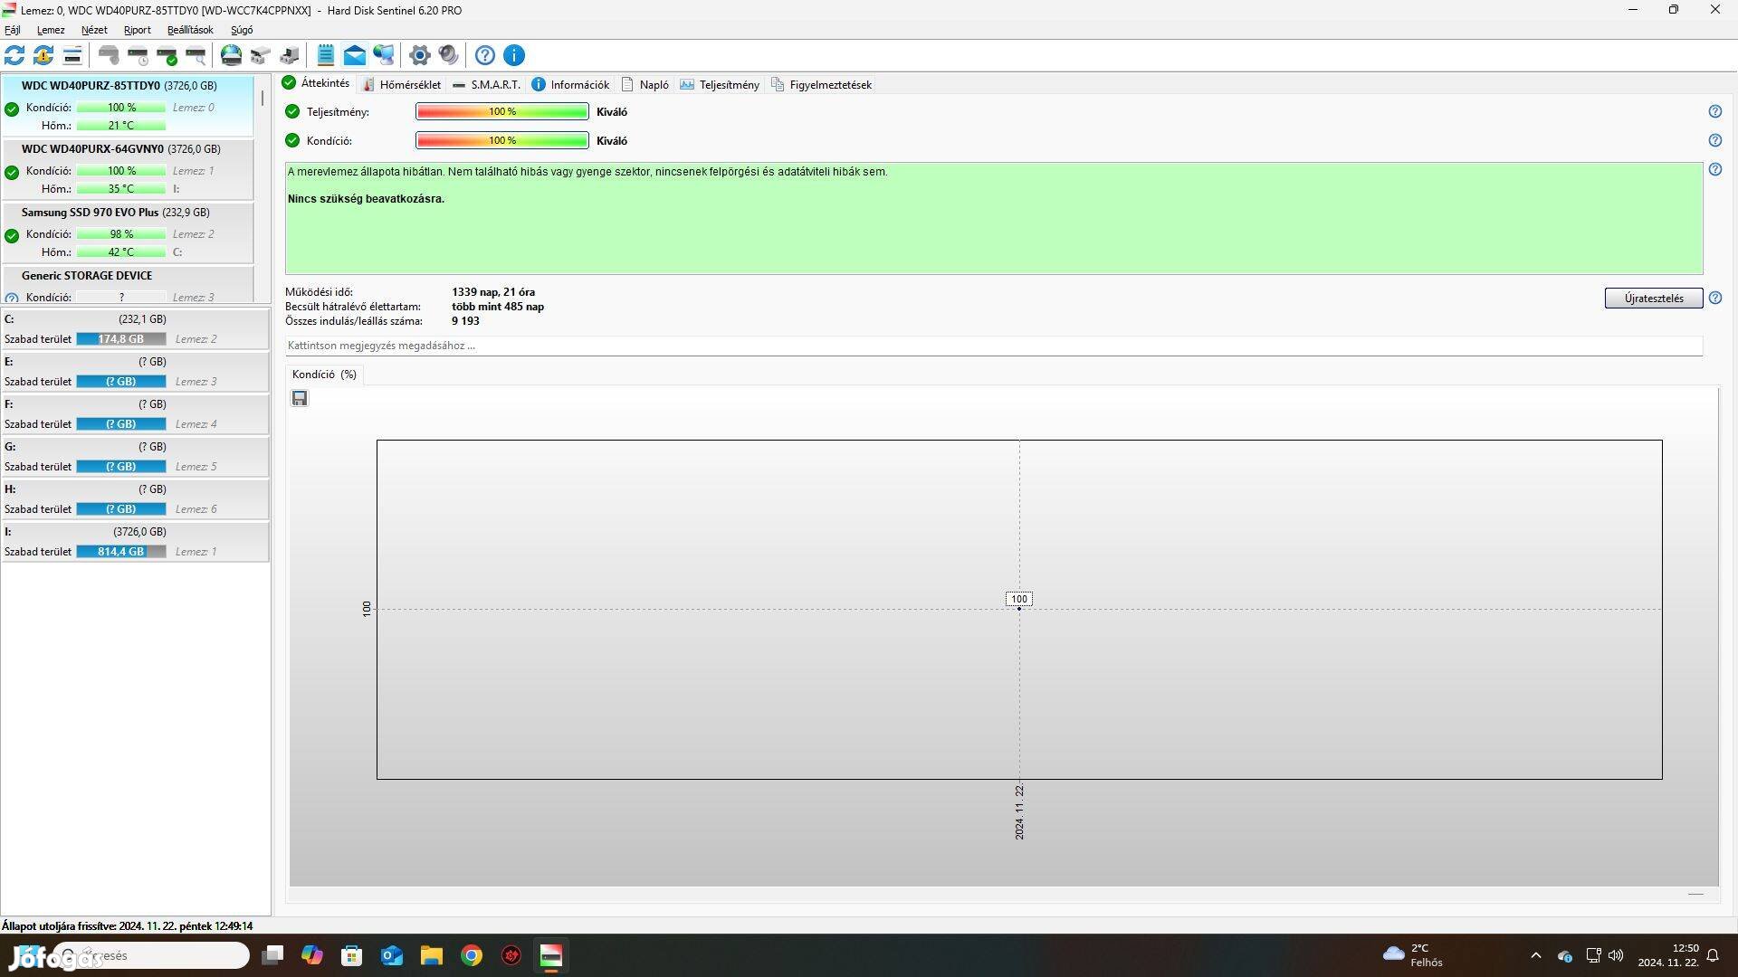
Task: Select the F: partition entry
Action: tap(135, 414)
